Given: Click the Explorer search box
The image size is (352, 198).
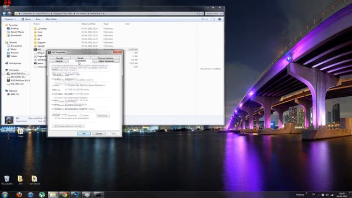Looking at the screenshot, I should [214, 13].
